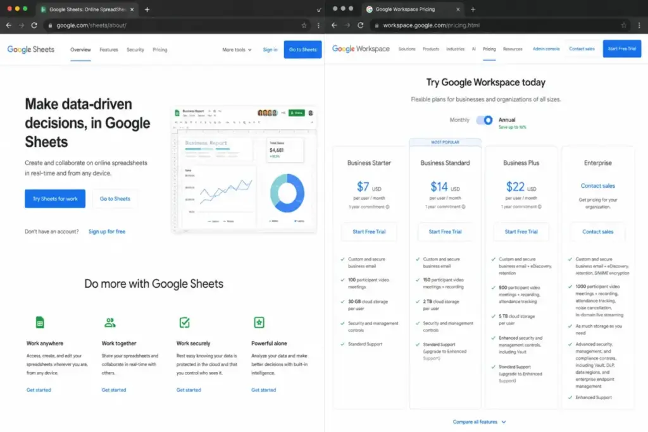Click the white Go to Sheets button

[x=115, y=199]
